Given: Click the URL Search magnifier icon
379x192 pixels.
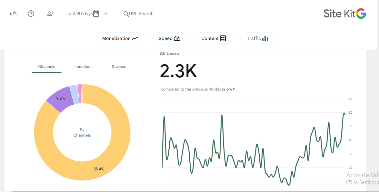Looking at the screenshot, I should pos(126,14).
